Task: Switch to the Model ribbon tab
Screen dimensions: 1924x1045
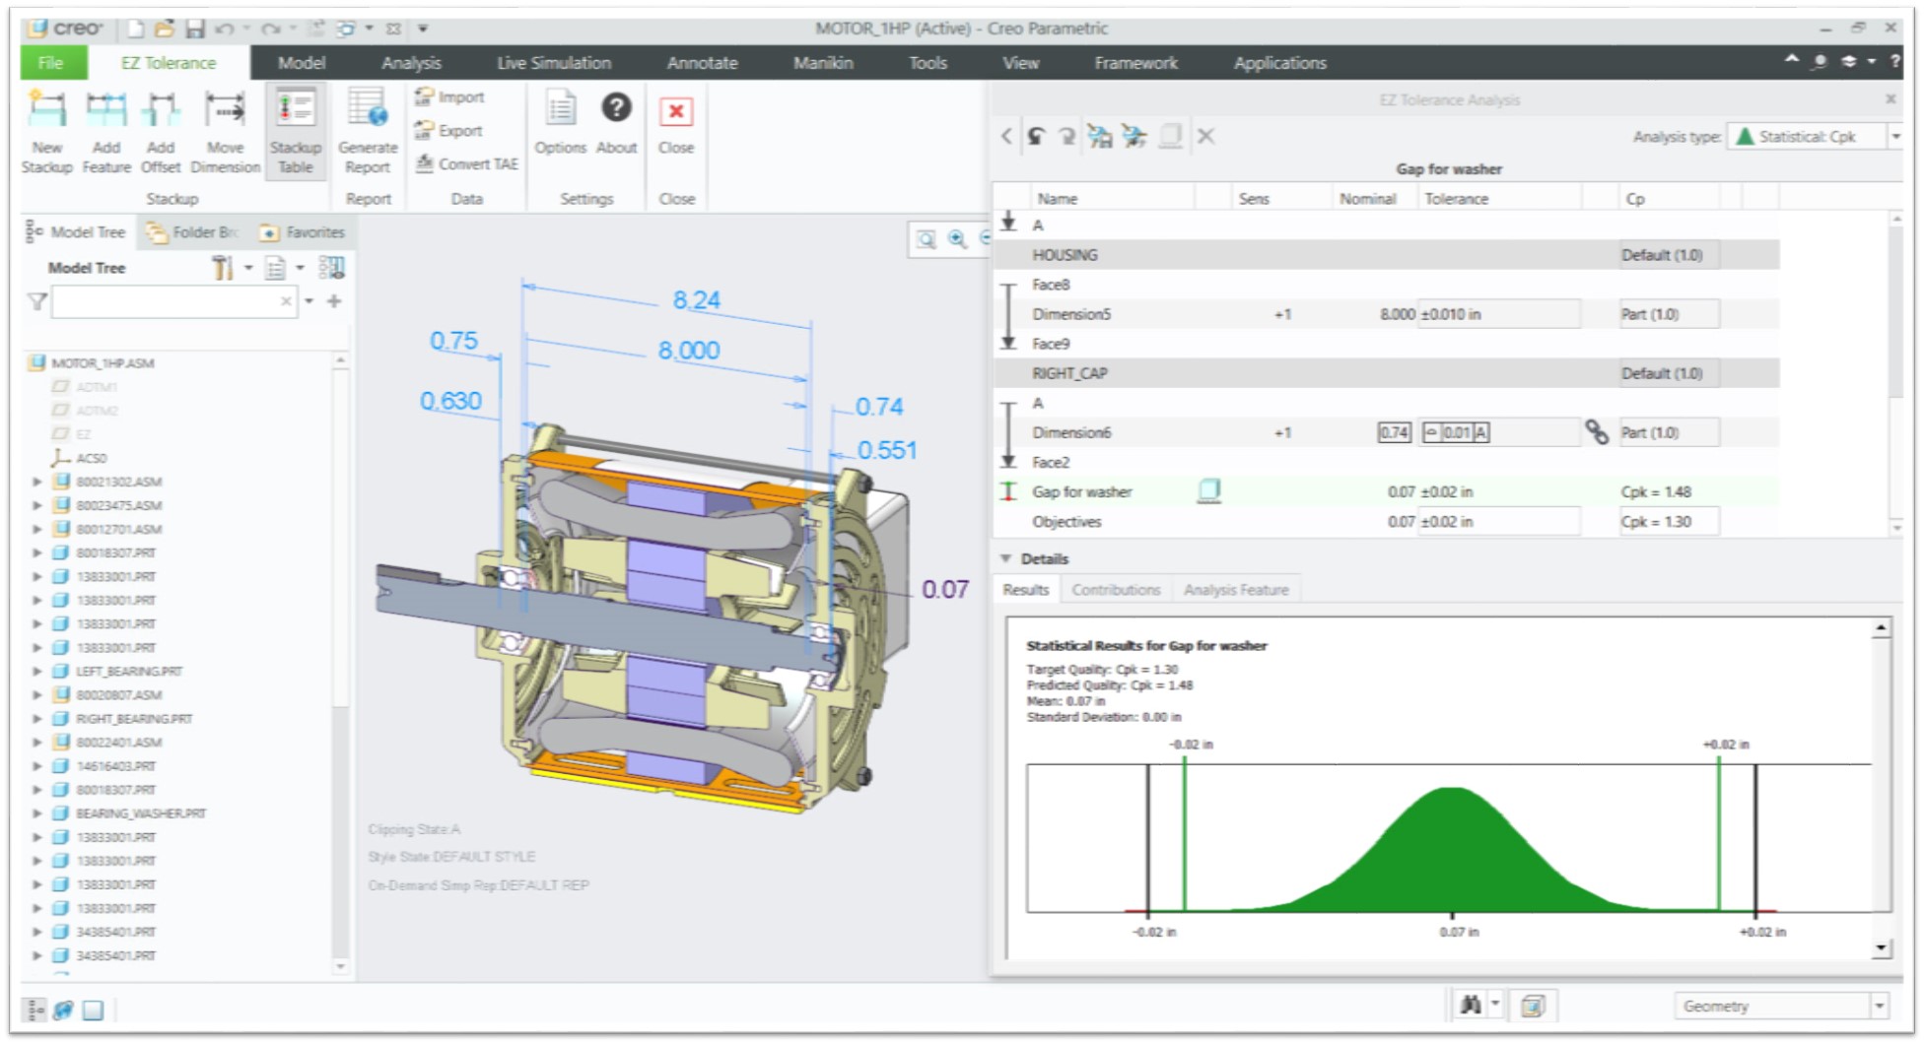Action: [301, 63]
